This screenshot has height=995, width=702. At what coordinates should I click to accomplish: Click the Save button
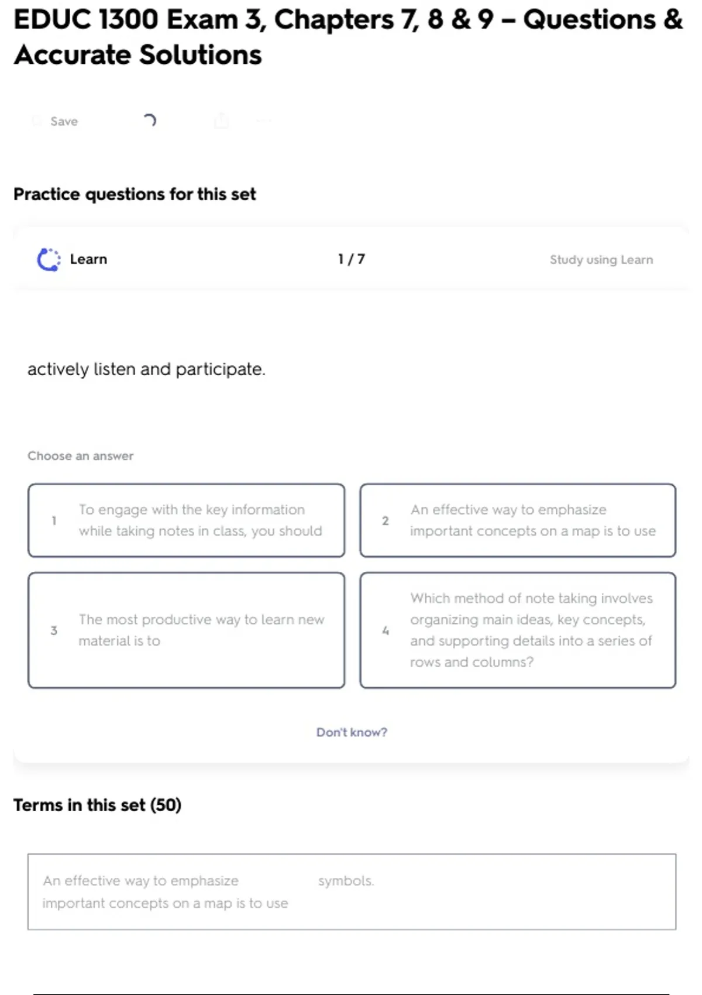[x=55, y=121]
